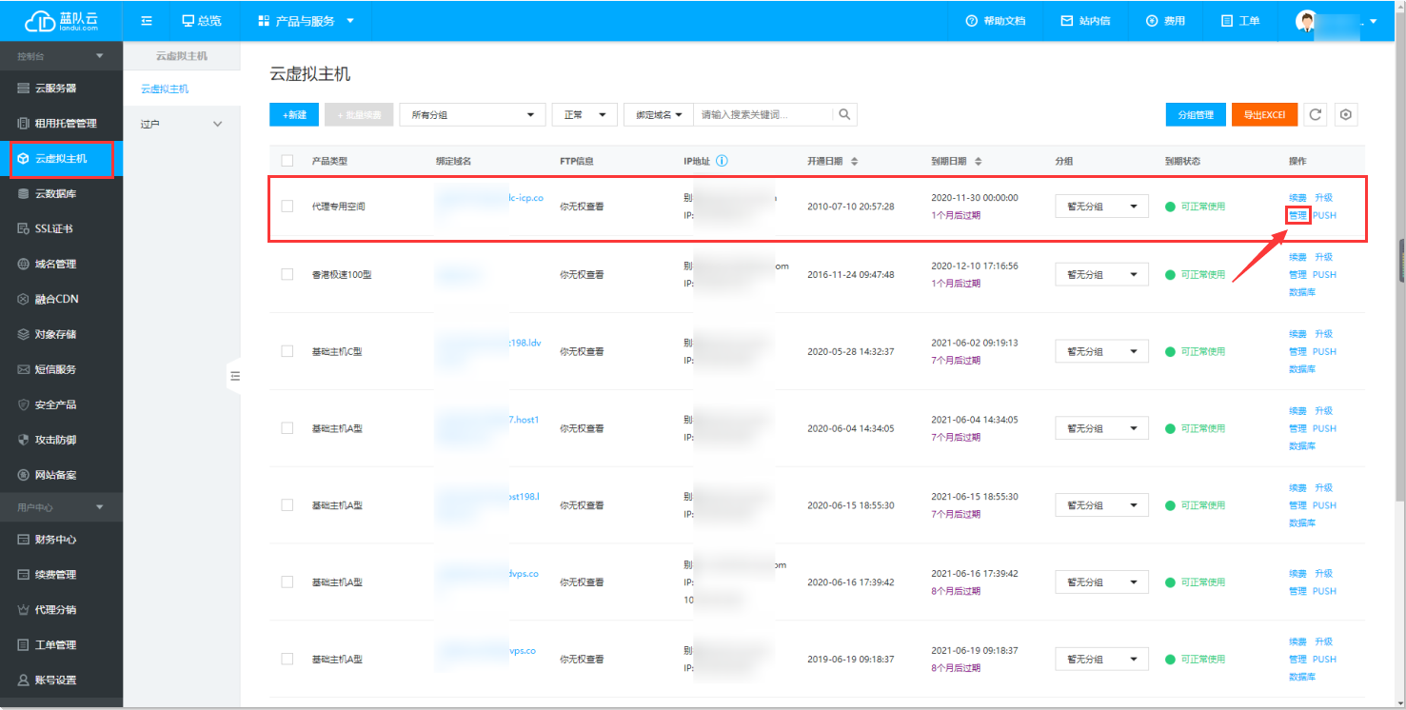Screen dimensions: 1406x710
Task: Refresh the virtual host list
Action: (1316, 115)
